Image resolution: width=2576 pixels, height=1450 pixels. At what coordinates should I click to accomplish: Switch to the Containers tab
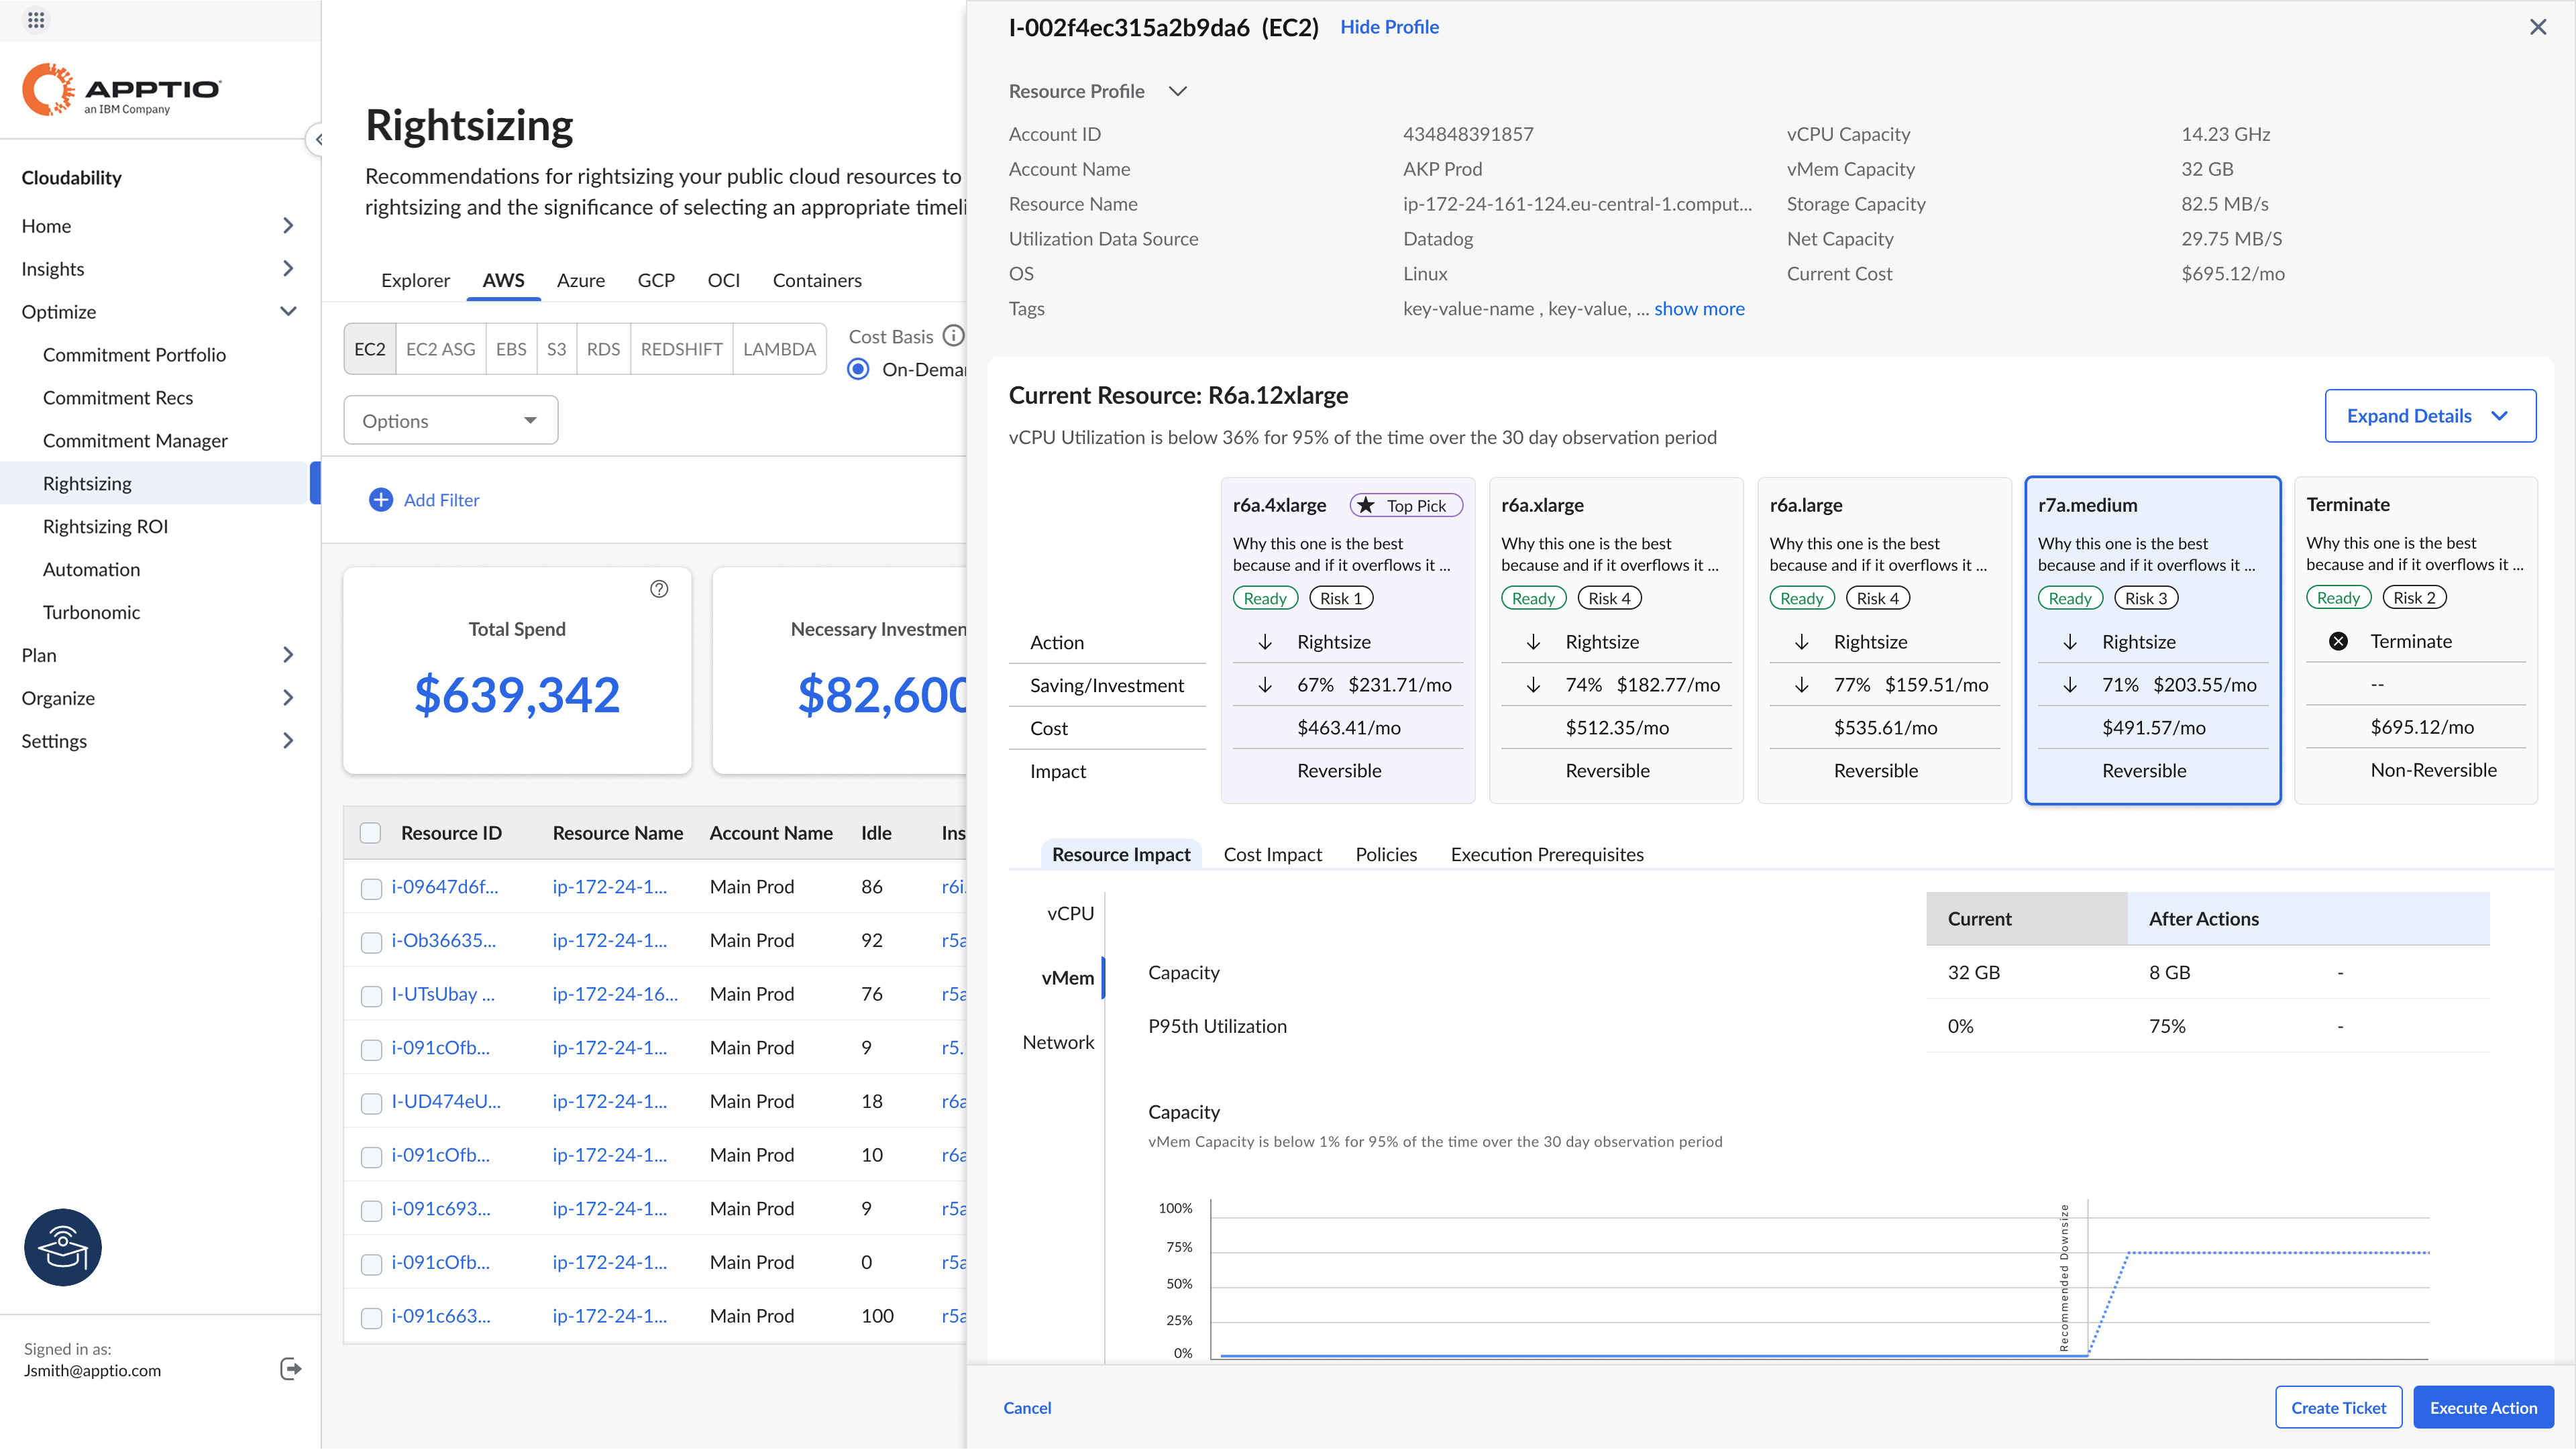click(x=816, y=280)
